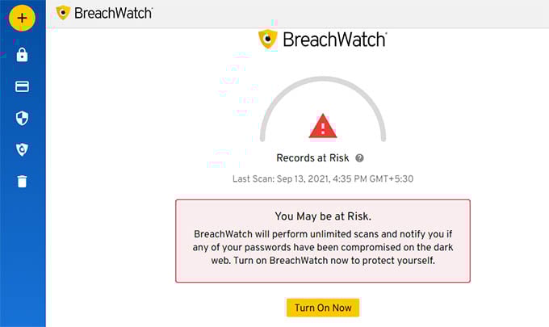Click the Last Scan timestamp text

coord(323,179)
